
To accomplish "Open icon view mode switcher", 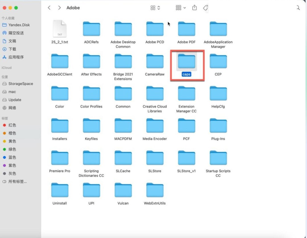I will [155, 8].
